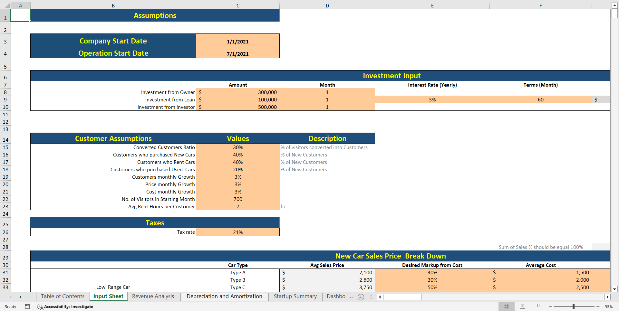Select the Tax rate value cell showing 21%
The image size is (619, 311).
[238, 232]
